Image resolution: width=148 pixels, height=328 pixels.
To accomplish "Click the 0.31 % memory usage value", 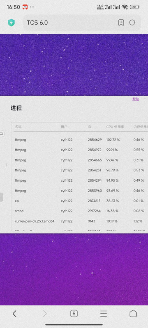I will 139,160.
